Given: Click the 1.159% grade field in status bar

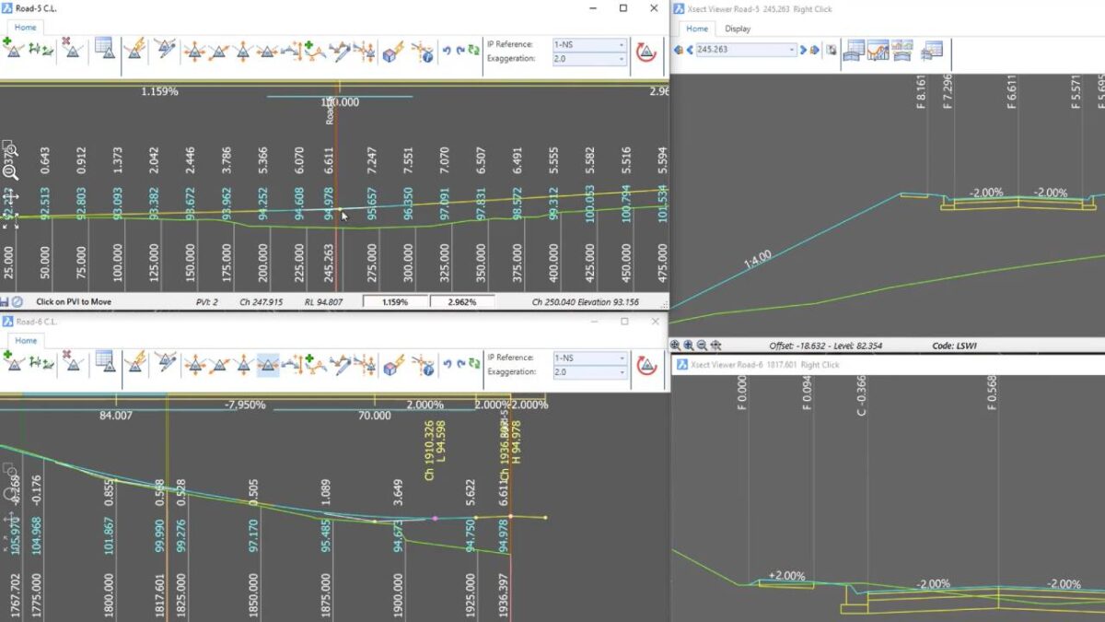Looking at the screenshot, I should coord(395,301).
